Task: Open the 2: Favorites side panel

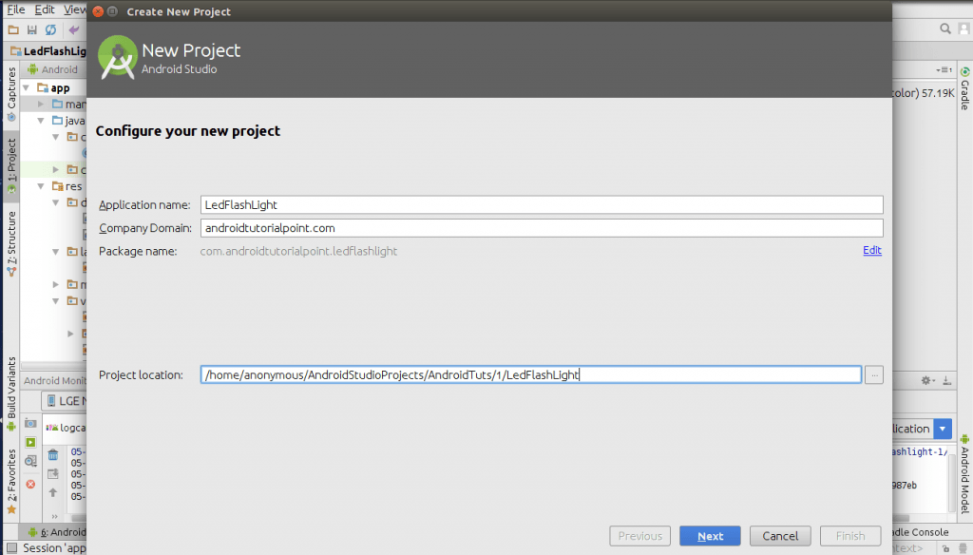Action: tap(11, 482)
